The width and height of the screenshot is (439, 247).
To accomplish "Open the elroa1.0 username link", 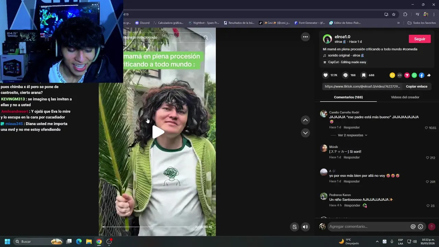I will (342, 37).
